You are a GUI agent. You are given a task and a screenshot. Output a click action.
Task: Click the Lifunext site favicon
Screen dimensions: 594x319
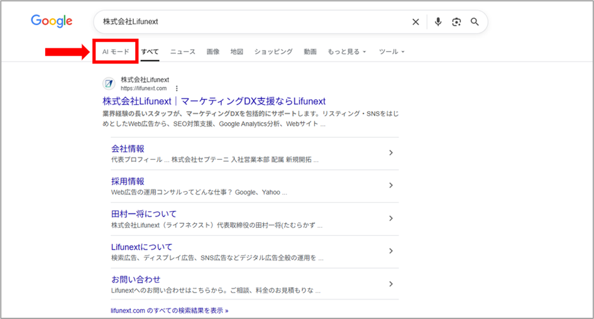(x=109, y=84)
